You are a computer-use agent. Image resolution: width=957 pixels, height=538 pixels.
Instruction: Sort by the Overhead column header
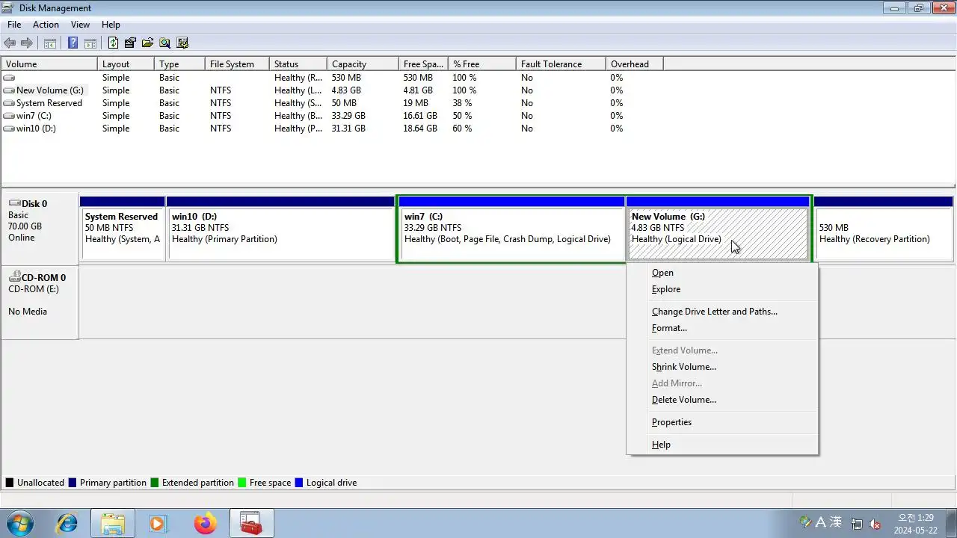[x=634, y=64]
